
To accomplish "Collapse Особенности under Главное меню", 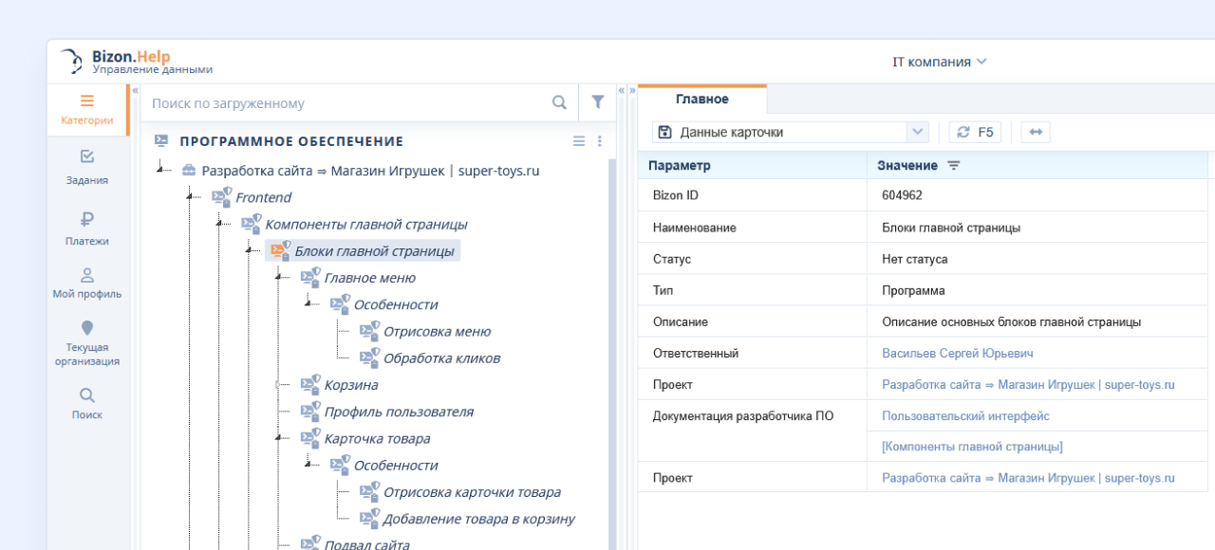I will [308, 303].
